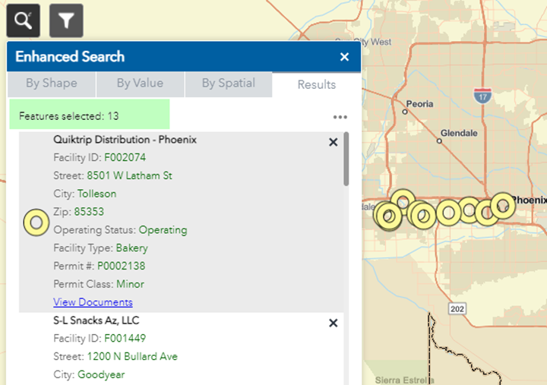Viewport: 547px width, 385px height.
Task: Click zip value 85353
Action: (x=89, y=212)
